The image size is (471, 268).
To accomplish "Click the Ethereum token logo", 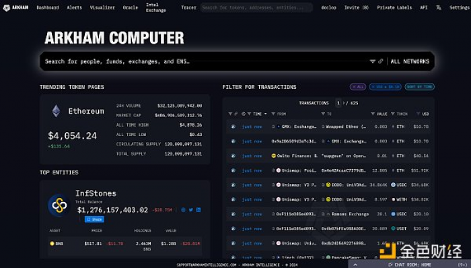I will point(56,111).
